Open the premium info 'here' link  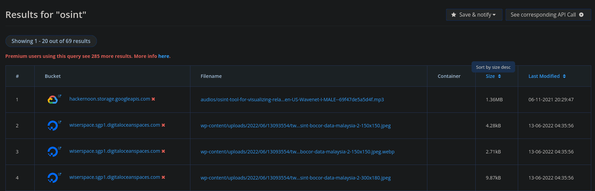pyautogui.click(x=164, y=56)
